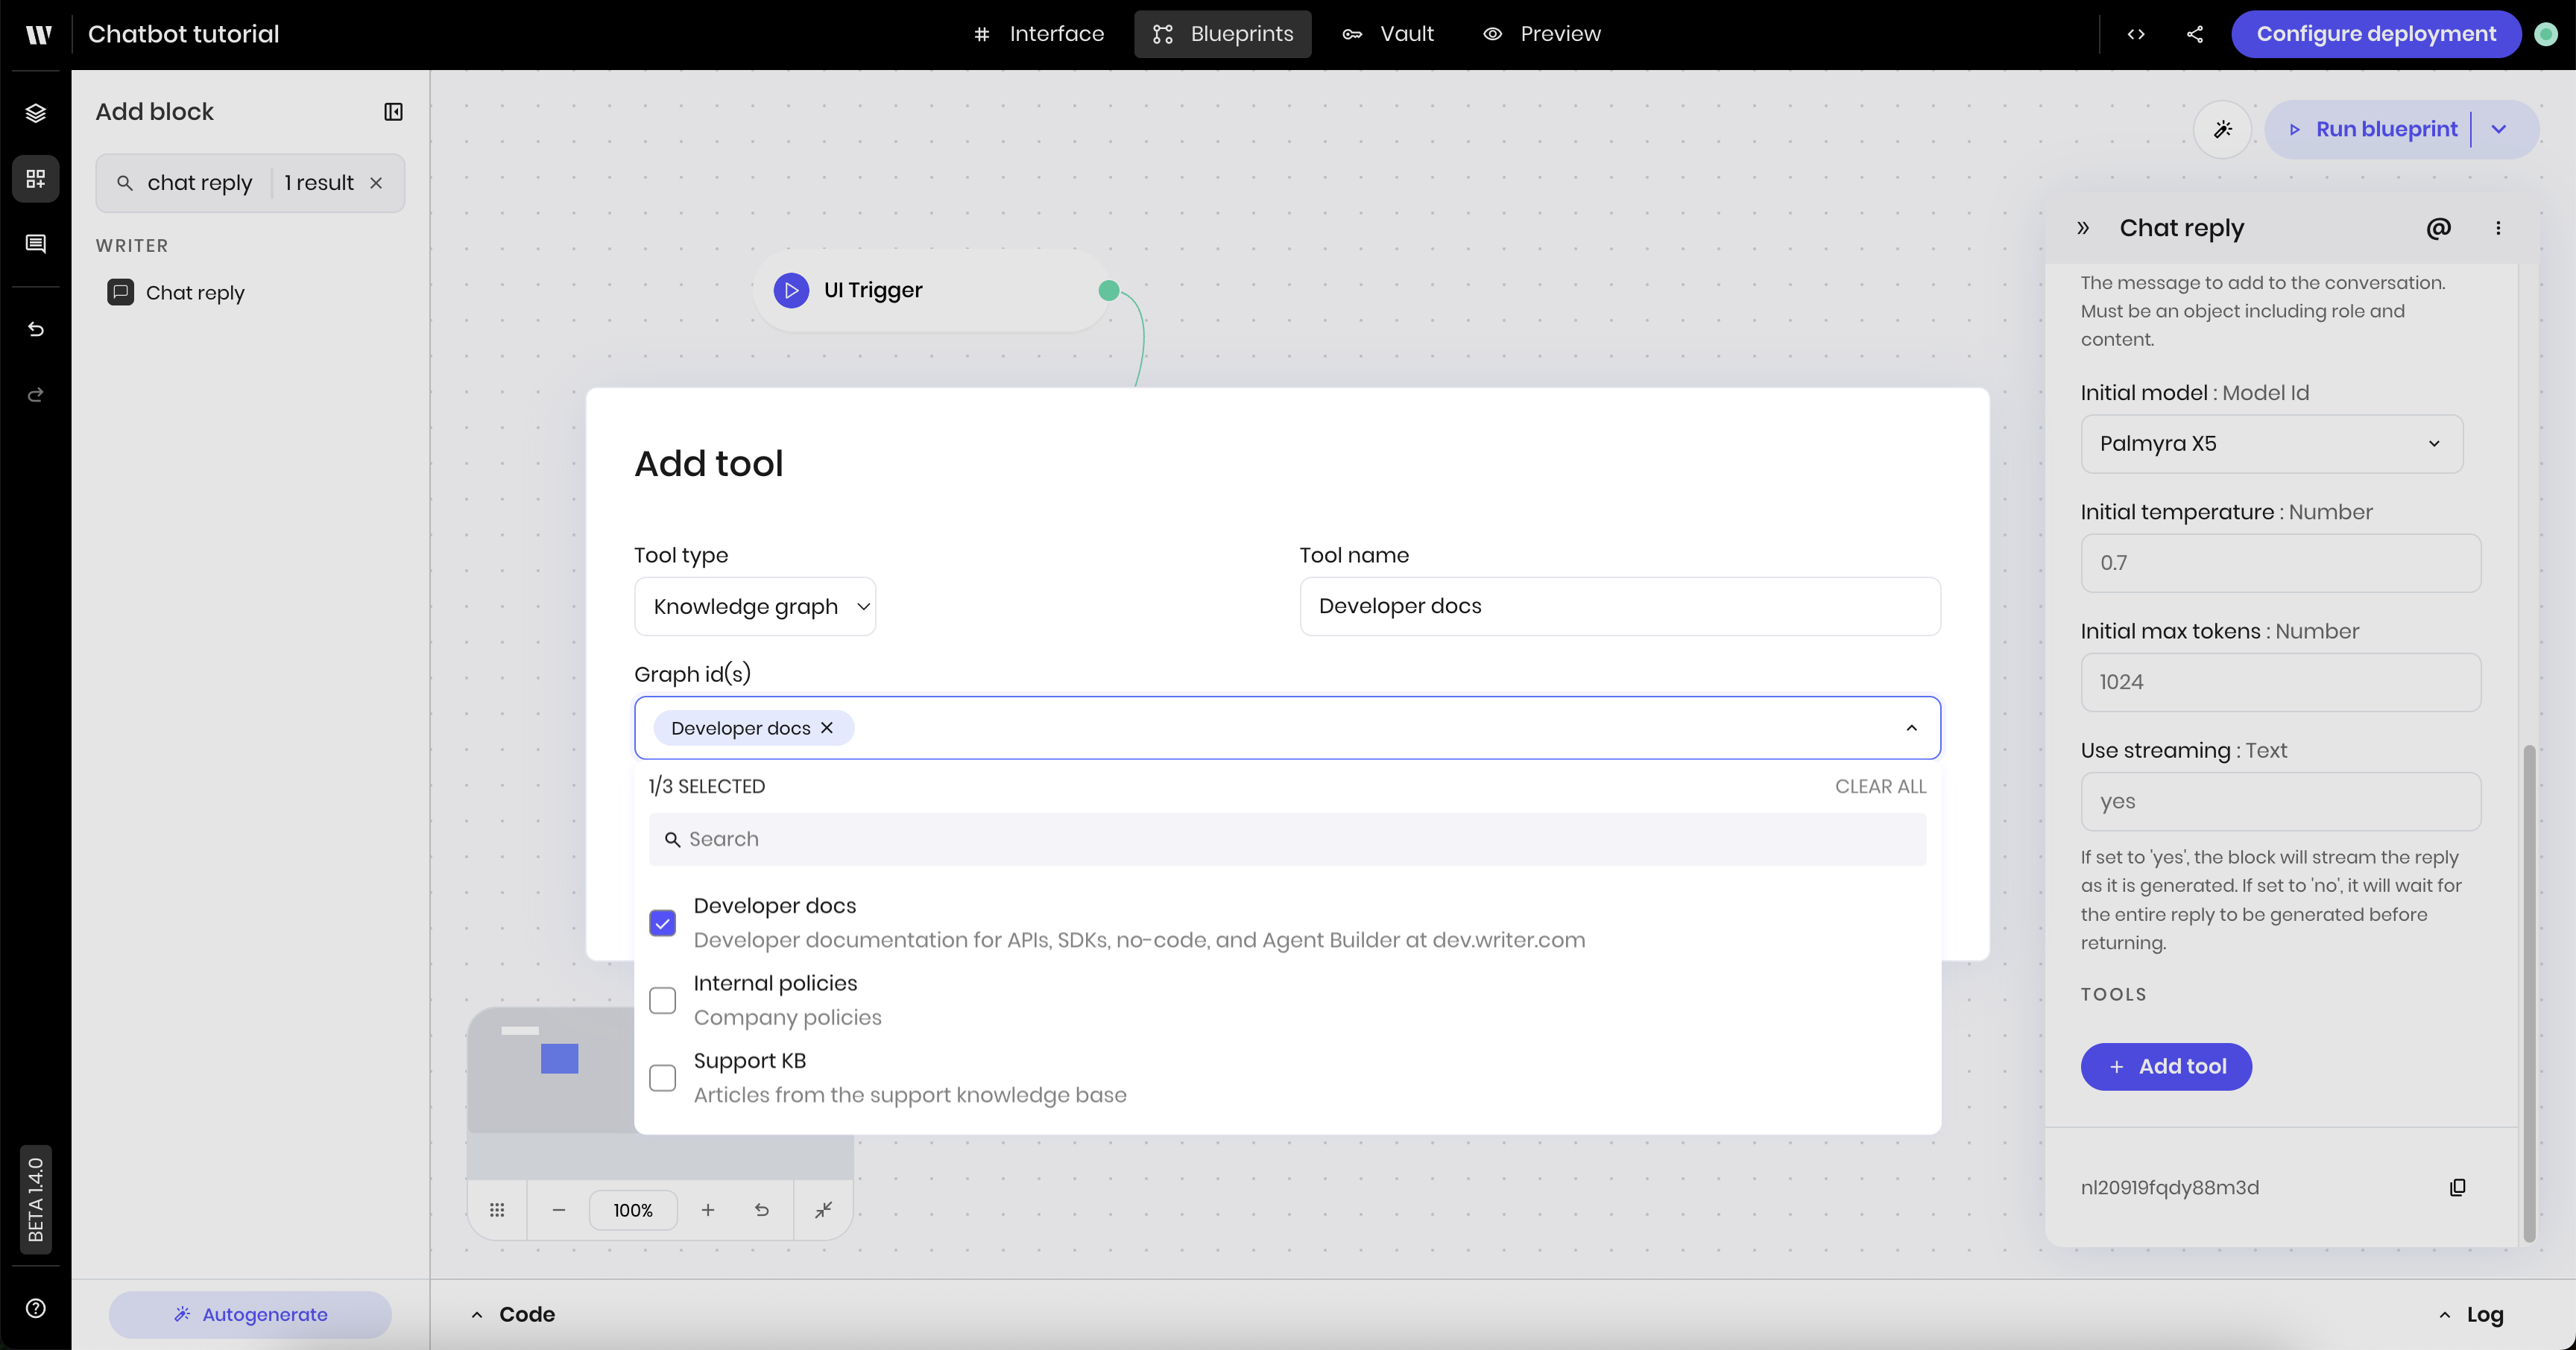Image resolution: width=2576 pixels, height=1350 pixels.
Task: Open the share icon in header
Action: (x=2195, y=34)
